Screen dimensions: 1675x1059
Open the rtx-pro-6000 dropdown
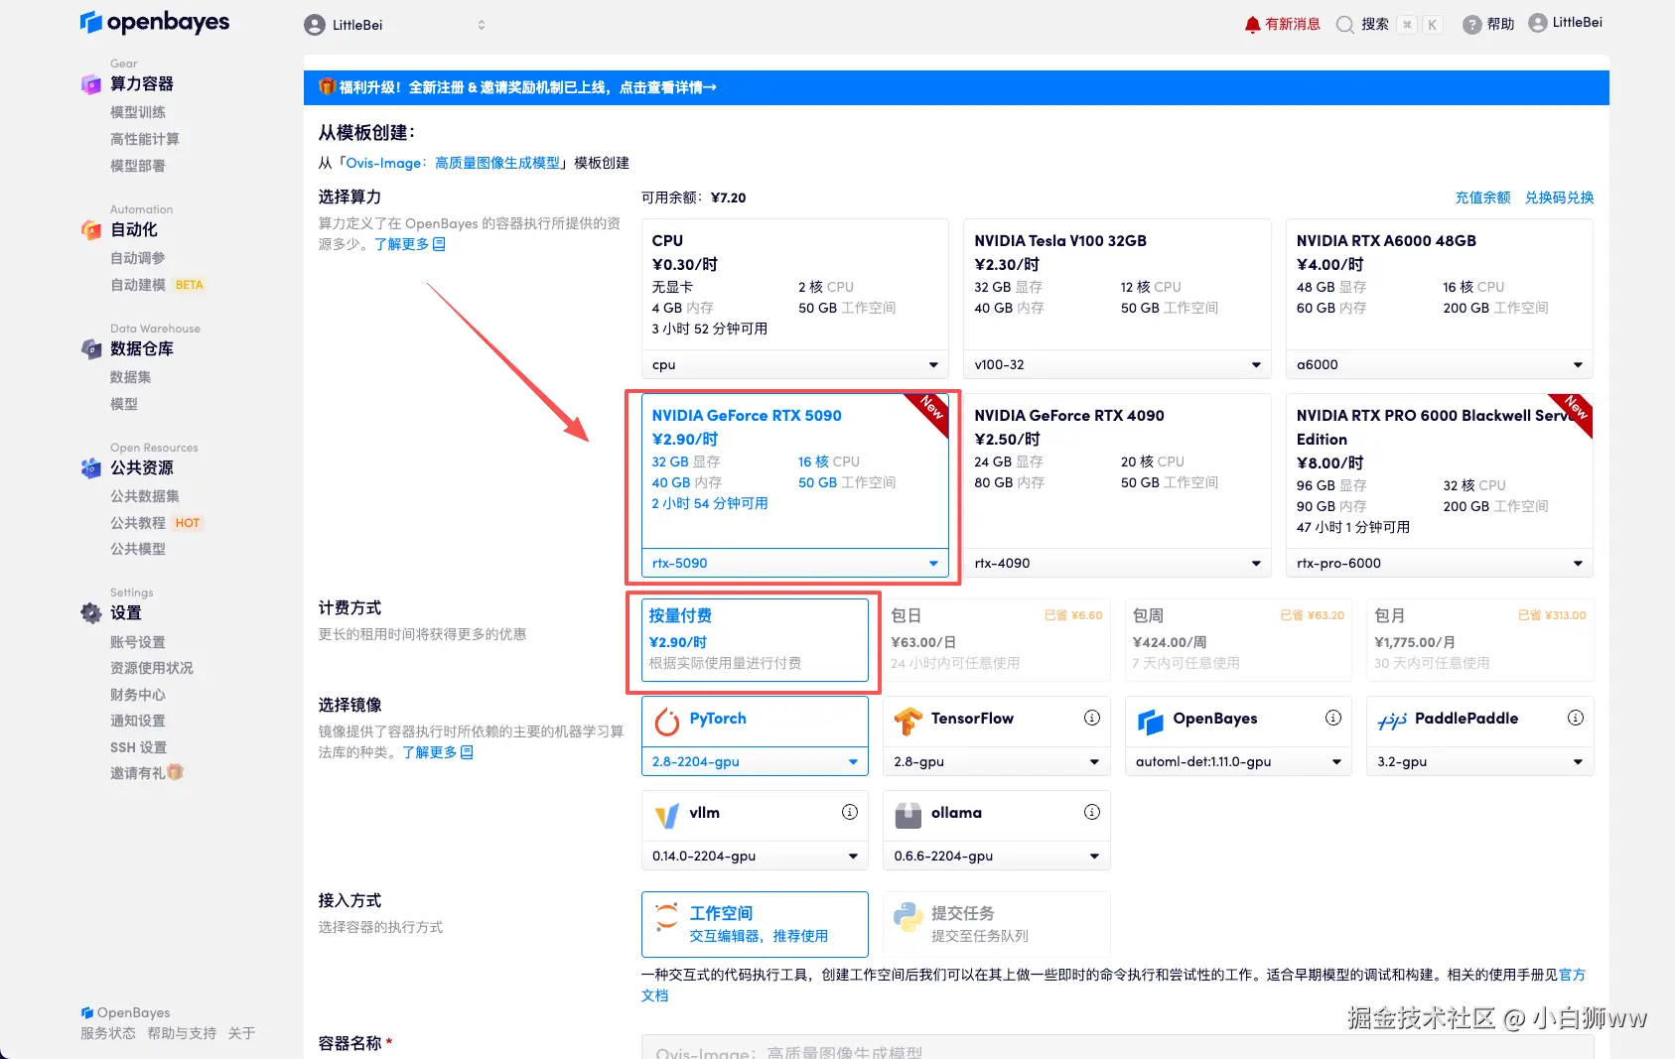(x=1440, y=564)
